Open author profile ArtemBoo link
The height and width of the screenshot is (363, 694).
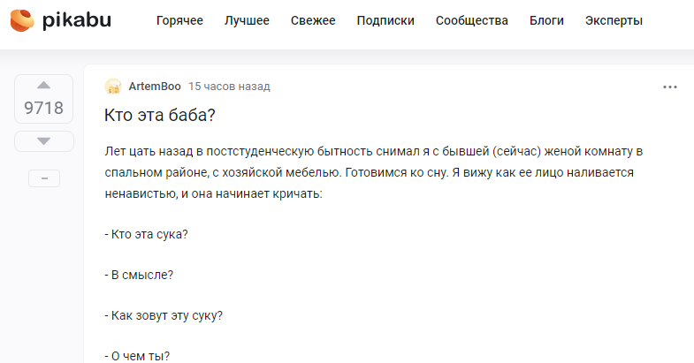pyautogui.click(x=155, y=87)
